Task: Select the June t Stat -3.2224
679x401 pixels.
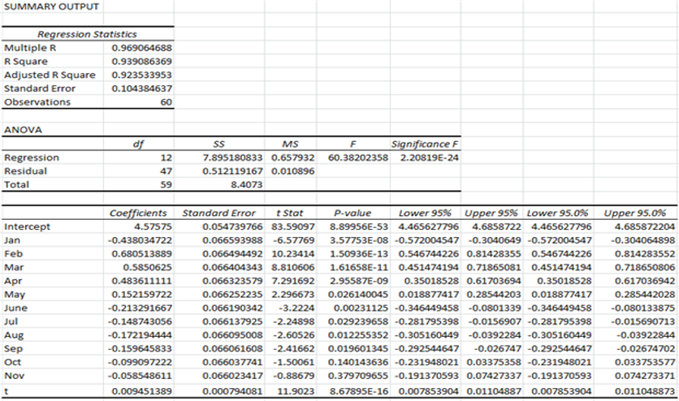Action: (x=296, y=308)
